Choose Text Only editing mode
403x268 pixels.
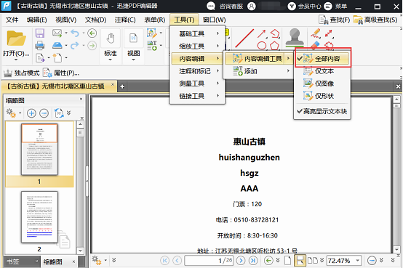(322, 71)
